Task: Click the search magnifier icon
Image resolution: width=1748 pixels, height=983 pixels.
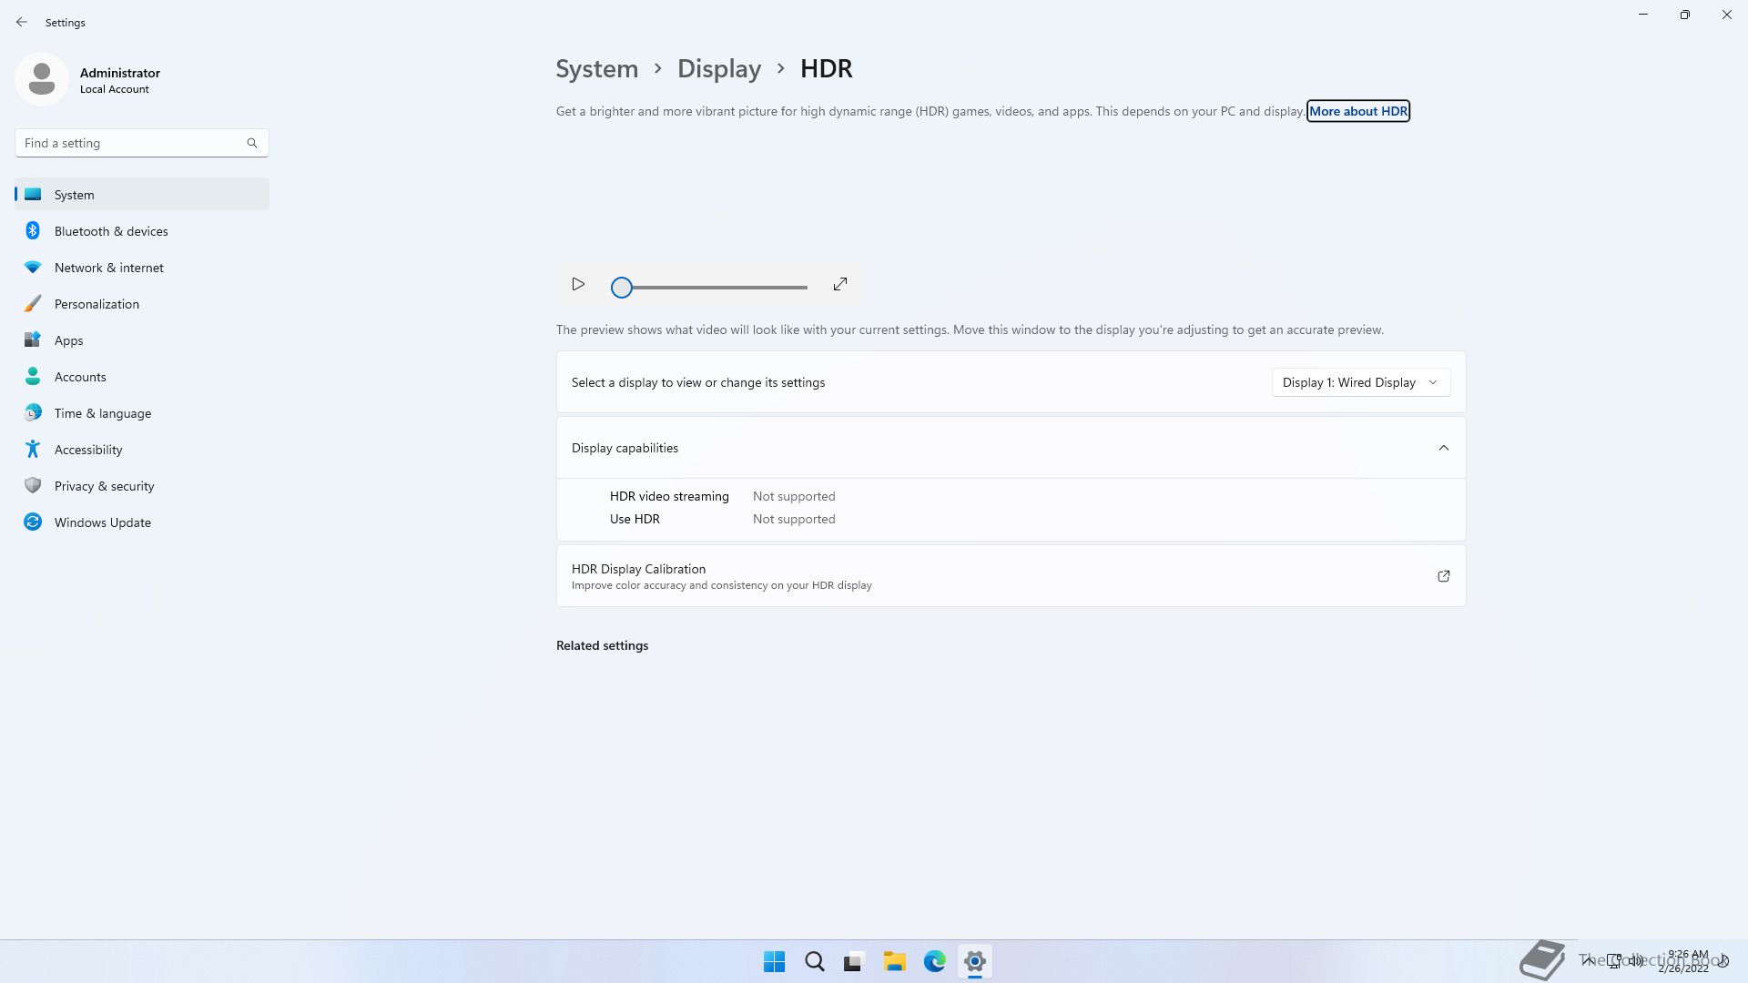Action: pos(252,143)
